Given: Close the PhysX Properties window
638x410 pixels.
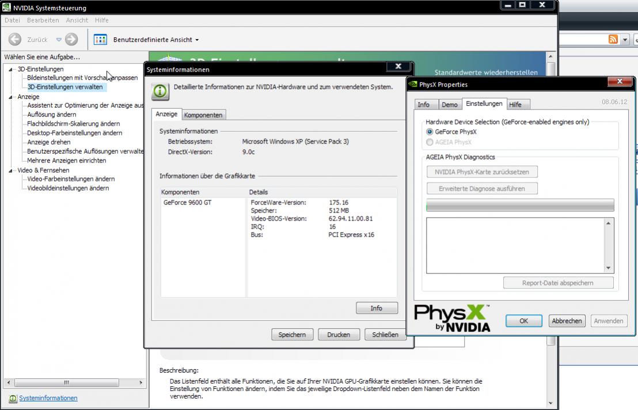Looking at the screenshot, I should coord(620,81).
